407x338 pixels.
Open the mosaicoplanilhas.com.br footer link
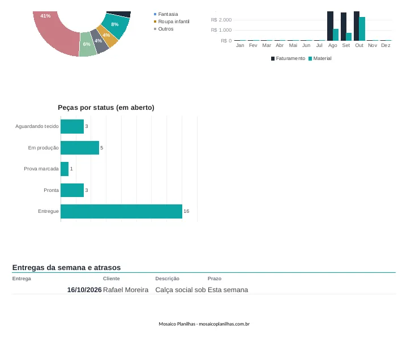coord(224,324)
